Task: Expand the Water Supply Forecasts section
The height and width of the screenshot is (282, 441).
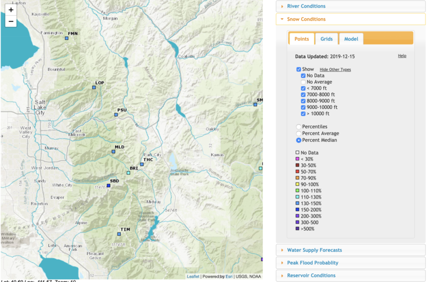Action: [314, 250]
